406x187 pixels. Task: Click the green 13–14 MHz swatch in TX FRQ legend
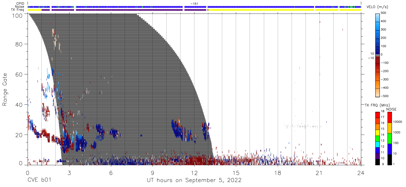tap(378, 139)
